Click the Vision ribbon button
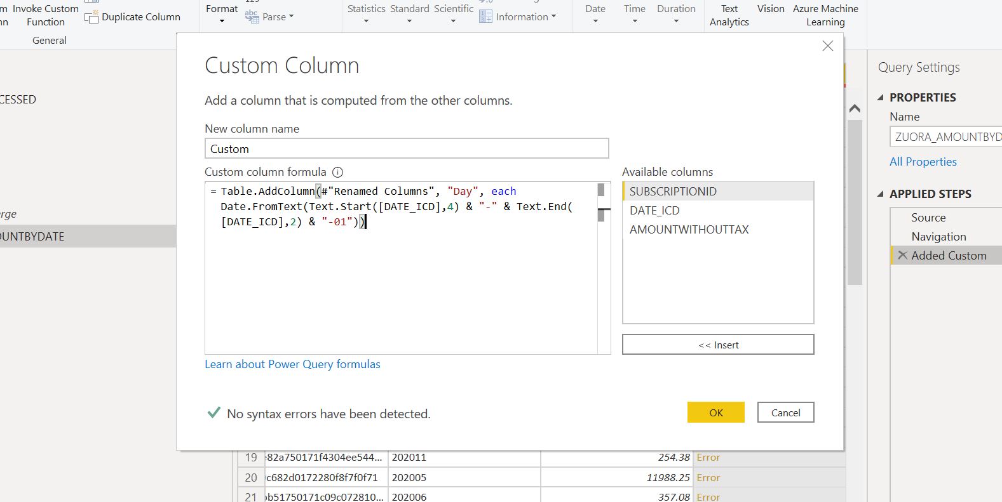This screenshot has width=1002, height=502. [x=771, y=9]
